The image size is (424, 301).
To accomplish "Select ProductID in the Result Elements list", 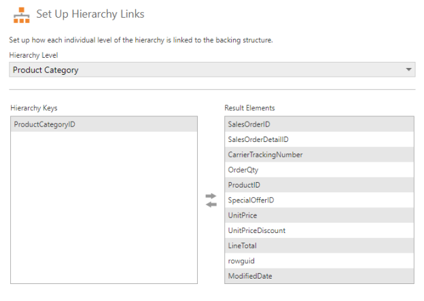I will (319, 185).
